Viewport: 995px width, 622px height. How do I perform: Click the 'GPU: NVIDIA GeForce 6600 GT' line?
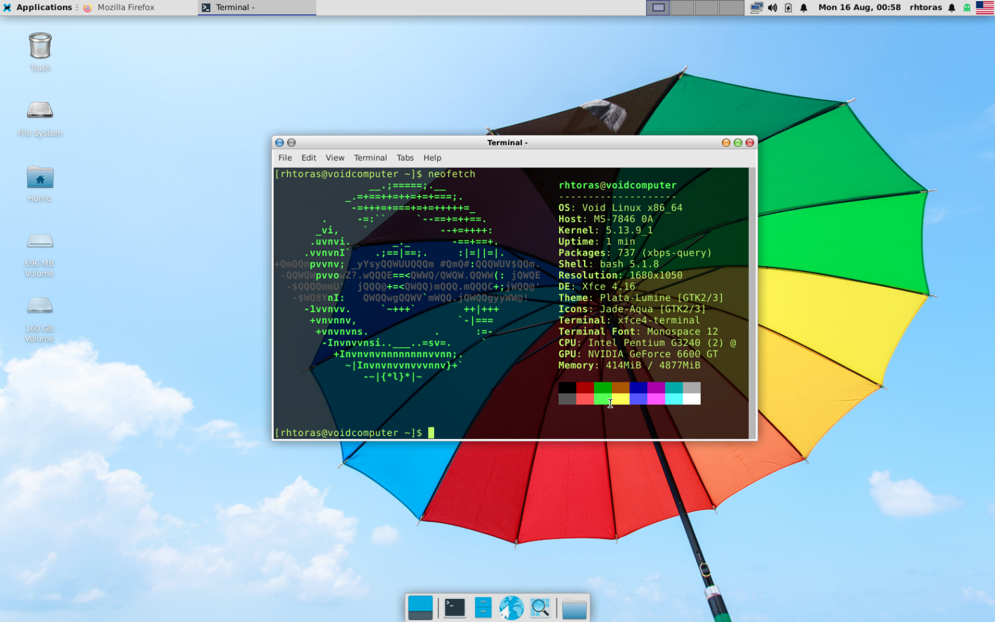(x=638, y=354)
